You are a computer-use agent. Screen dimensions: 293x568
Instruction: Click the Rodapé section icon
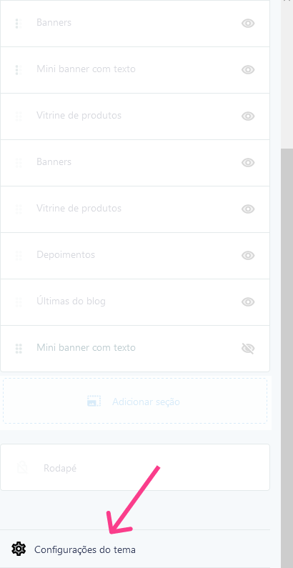[22, 468]
